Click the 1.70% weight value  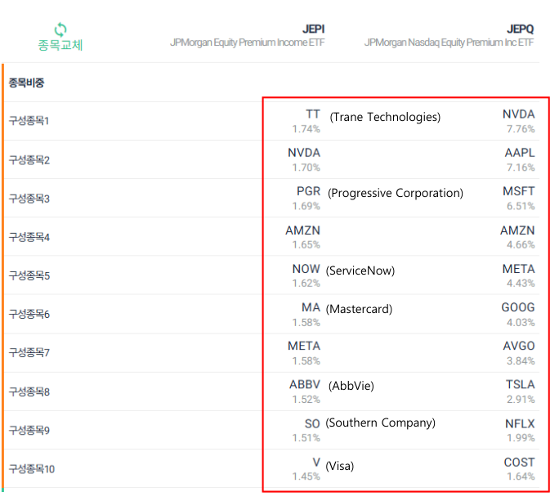(306, 168)
